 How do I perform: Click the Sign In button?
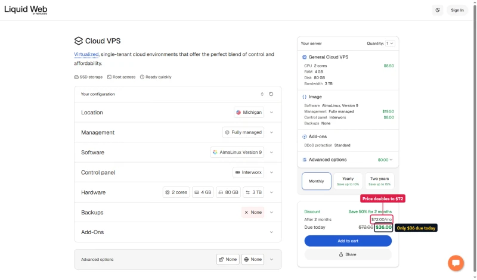pos(457,10)
